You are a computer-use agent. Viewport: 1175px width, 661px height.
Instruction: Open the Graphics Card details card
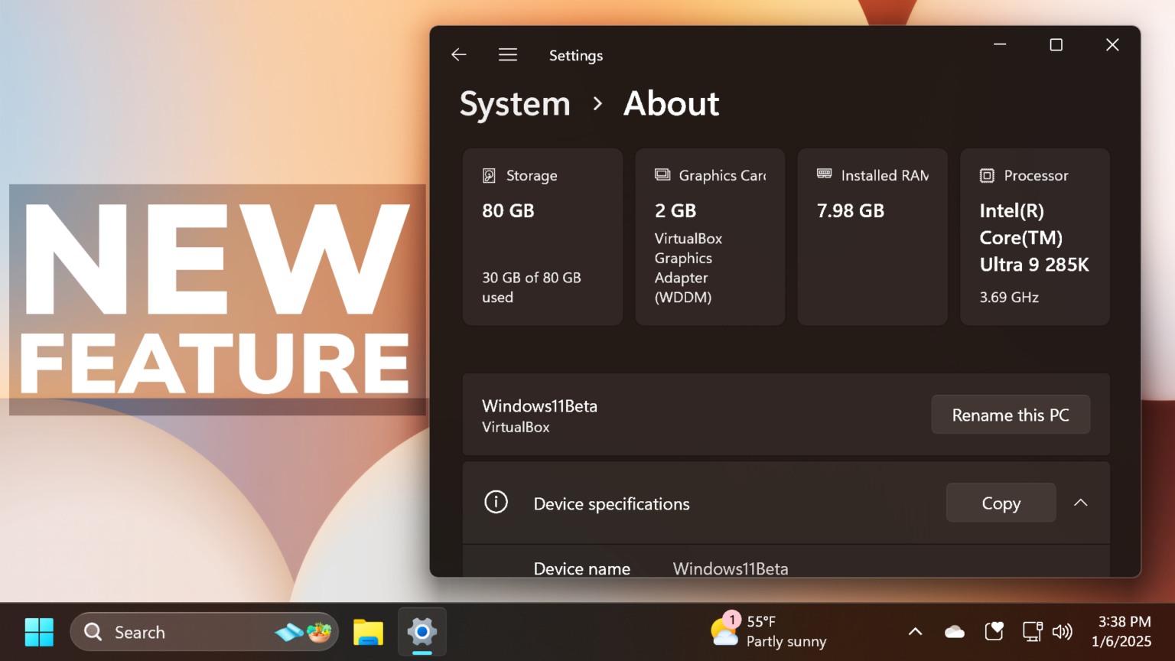click(x=709, y=236)
